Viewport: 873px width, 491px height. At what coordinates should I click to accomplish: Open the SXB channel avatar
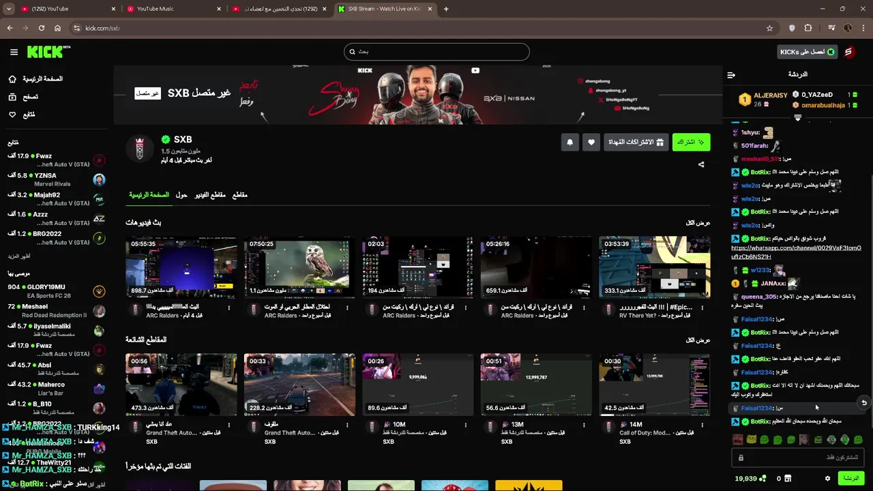[x=139, y=148]
